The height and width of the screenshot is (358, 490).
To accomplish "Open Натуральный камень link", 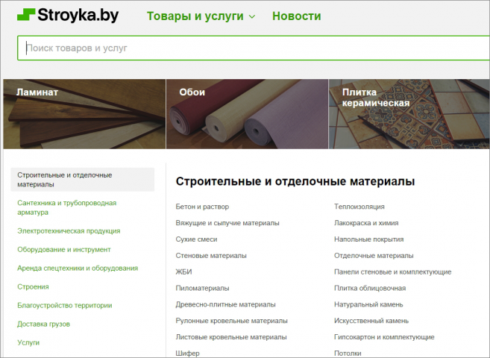I will tap(368, 304).
